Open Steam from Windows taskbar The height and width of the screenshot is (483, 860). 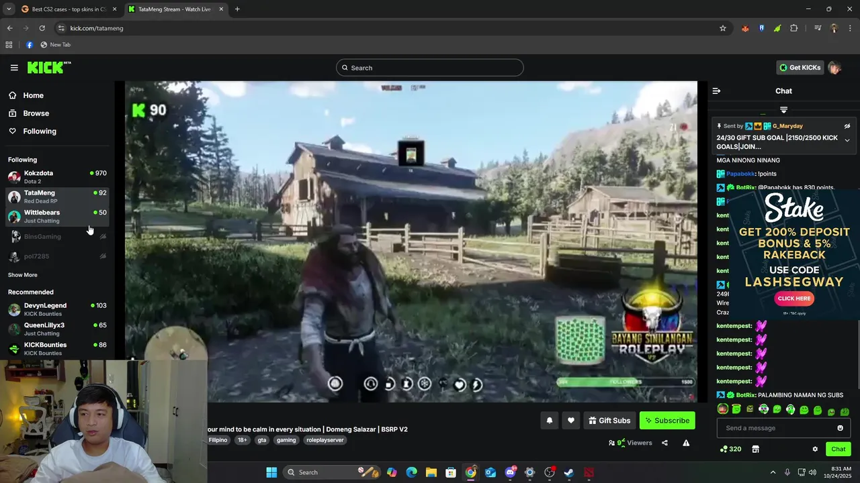click(569, 472)
